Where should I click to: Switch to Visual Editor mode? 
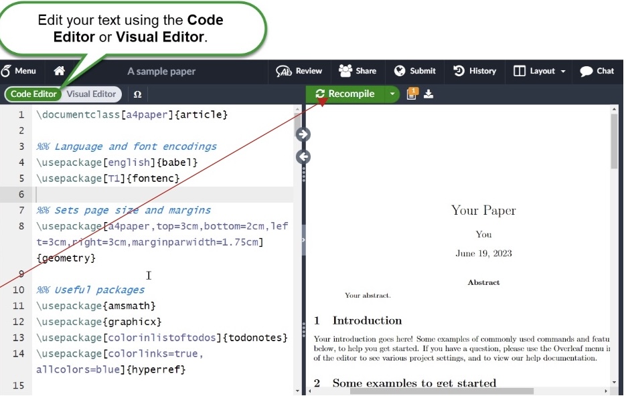(x=91, y=94)
